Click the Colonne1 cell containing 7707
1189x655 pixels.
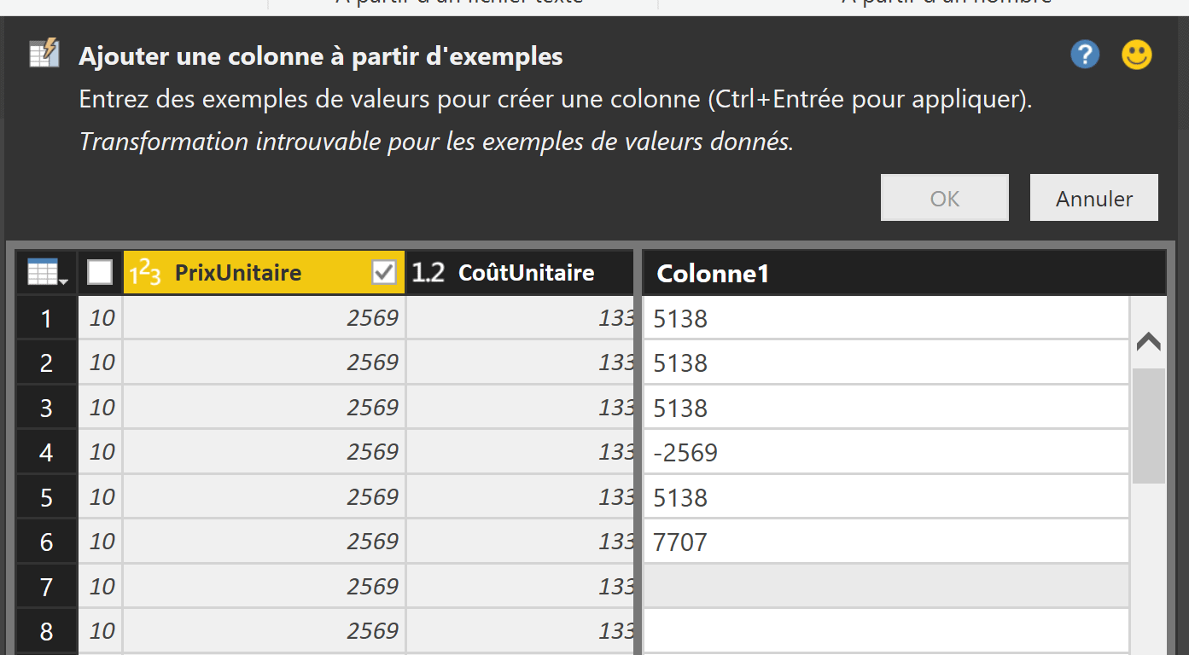click(885, 542)
